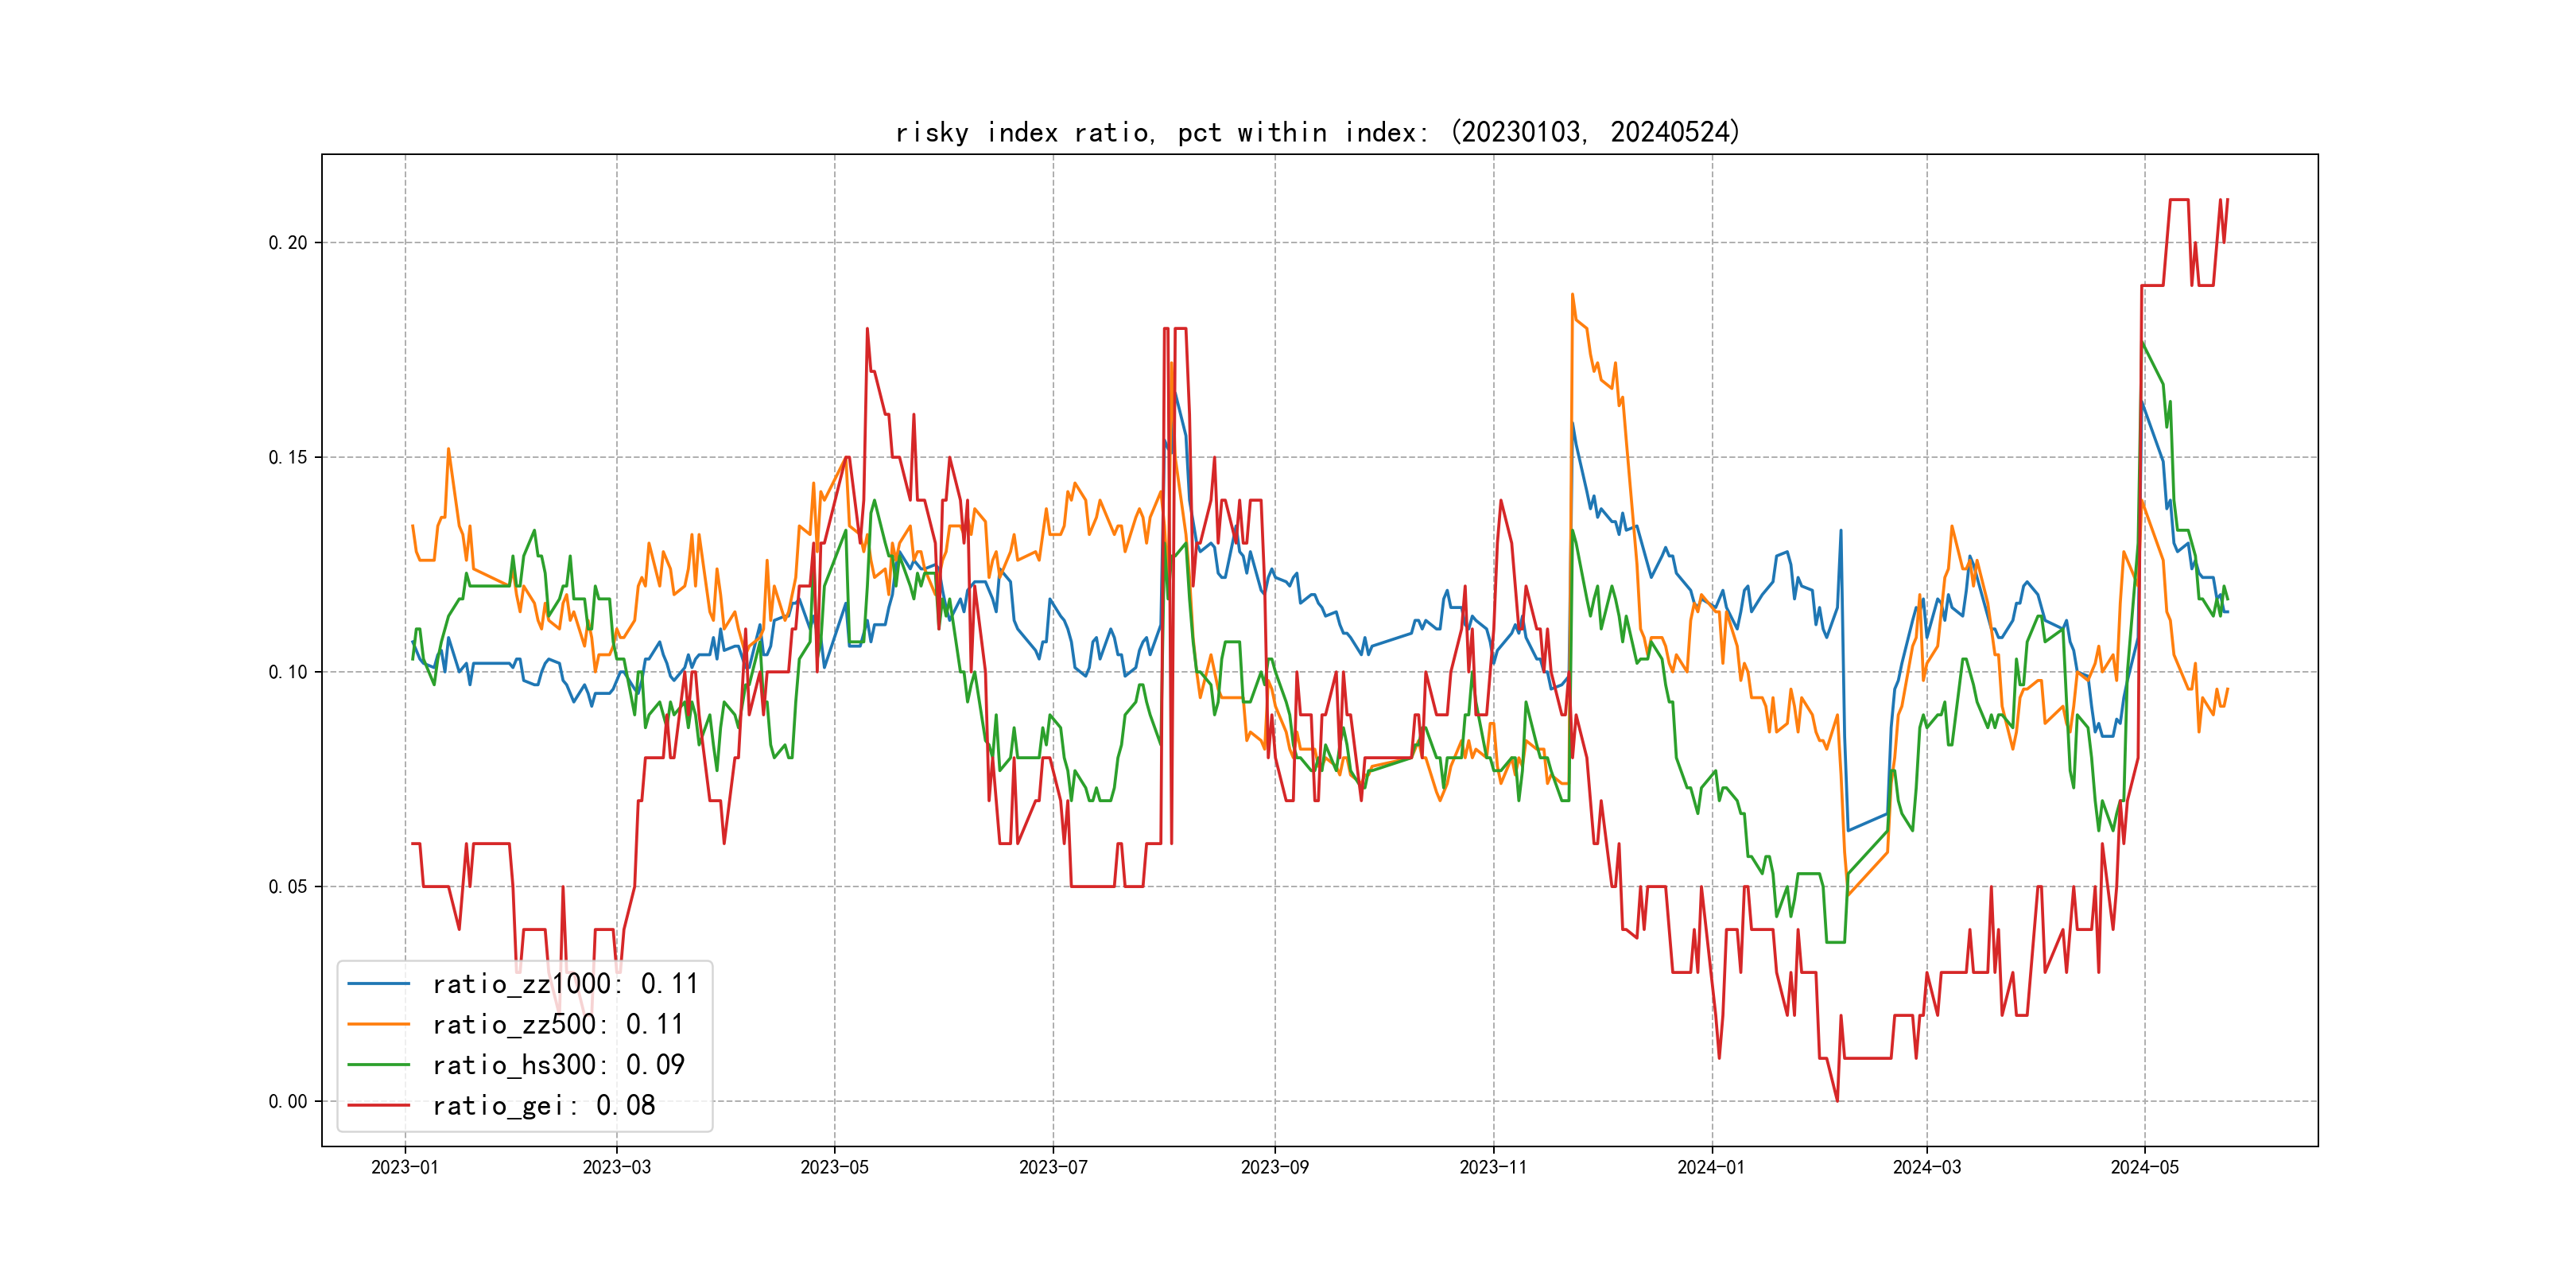Screen dimensions: 2576x1288
Task: Click the 2023-01 x-axis tick label
Action: [x=405, y=1167]
